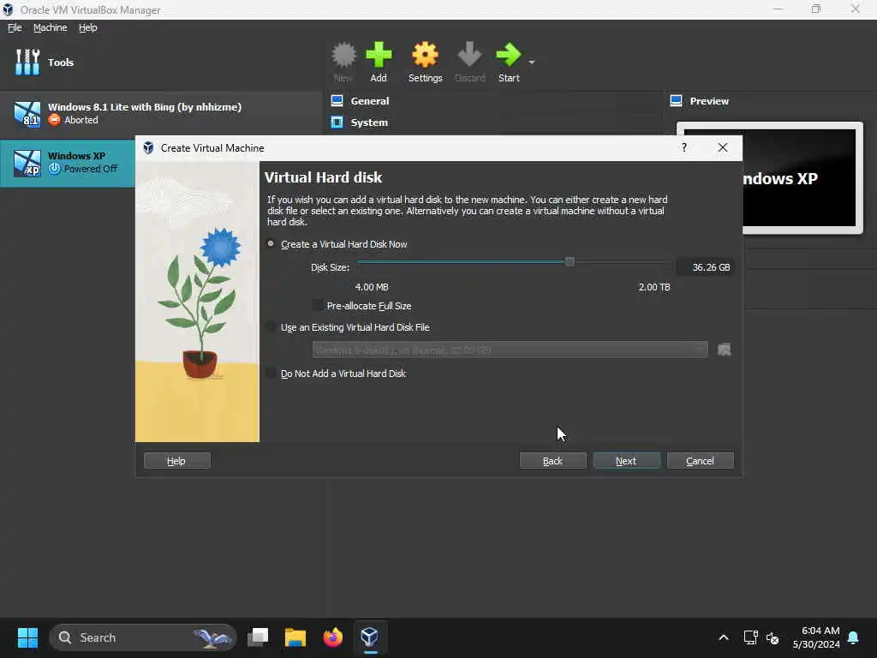Viewport: 877px width, 658px height.
Task: Open the Windows Start menu
Action: tap(28, 637)
